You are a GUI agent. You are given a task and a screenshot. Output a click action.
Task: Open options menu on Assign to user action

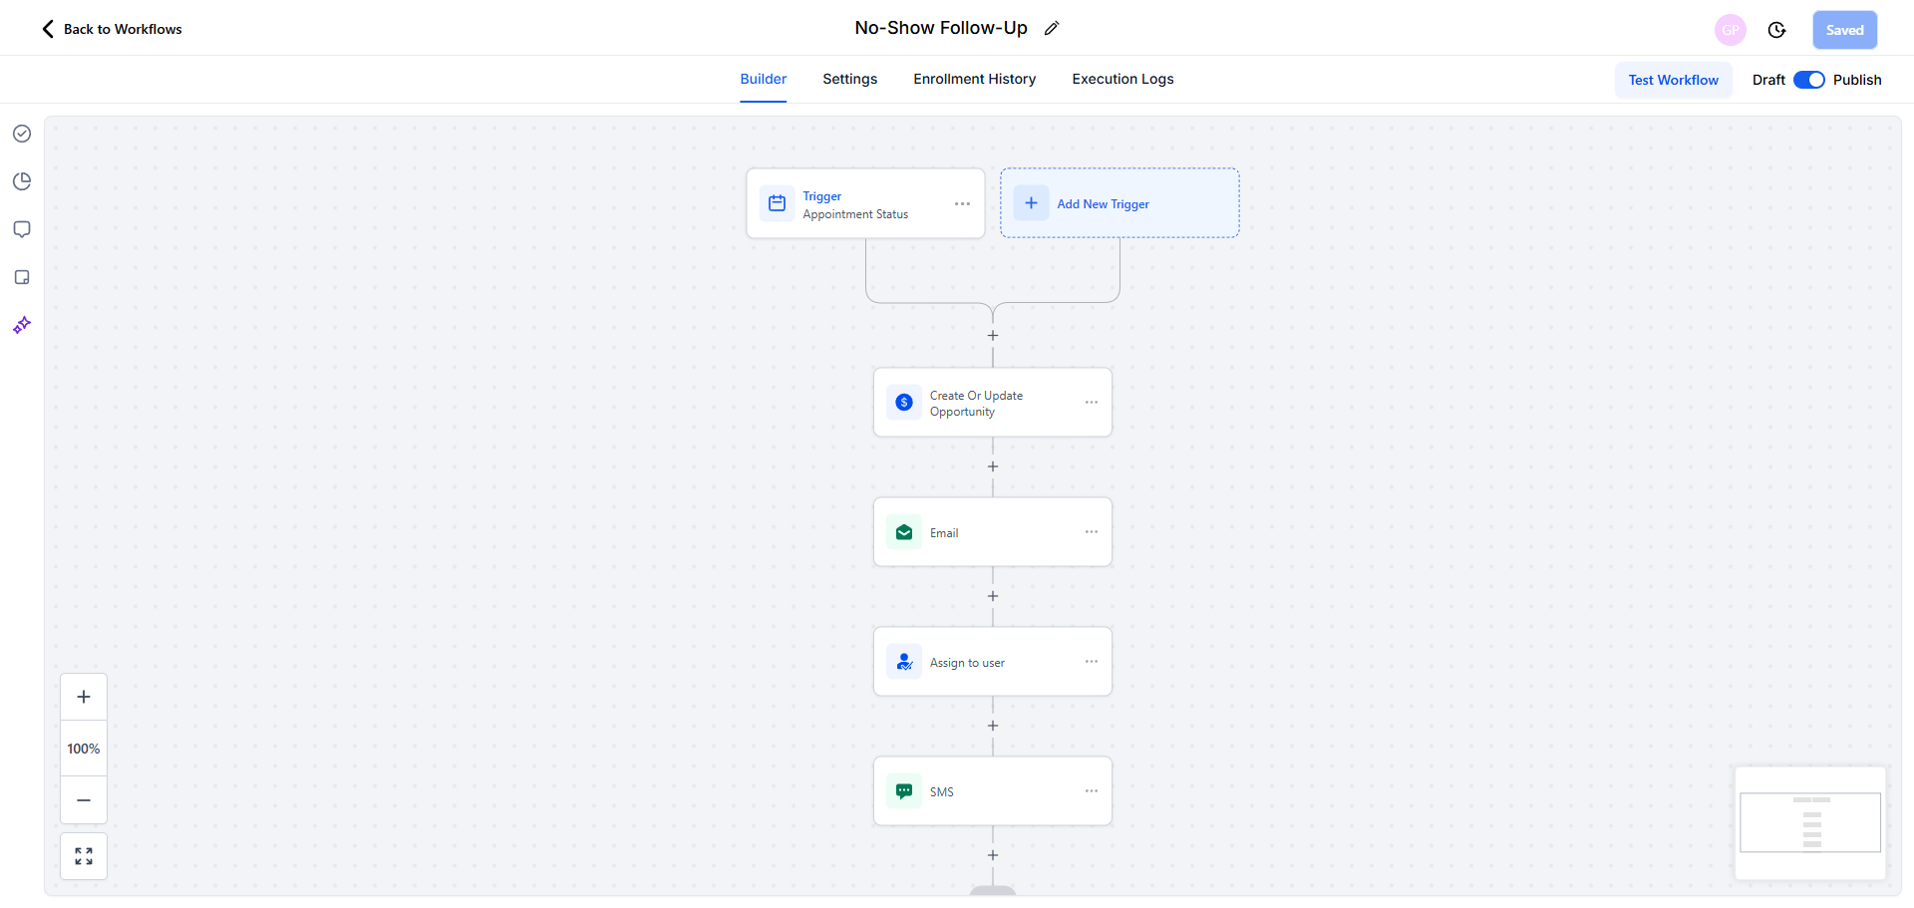[x=1092, y=662]
